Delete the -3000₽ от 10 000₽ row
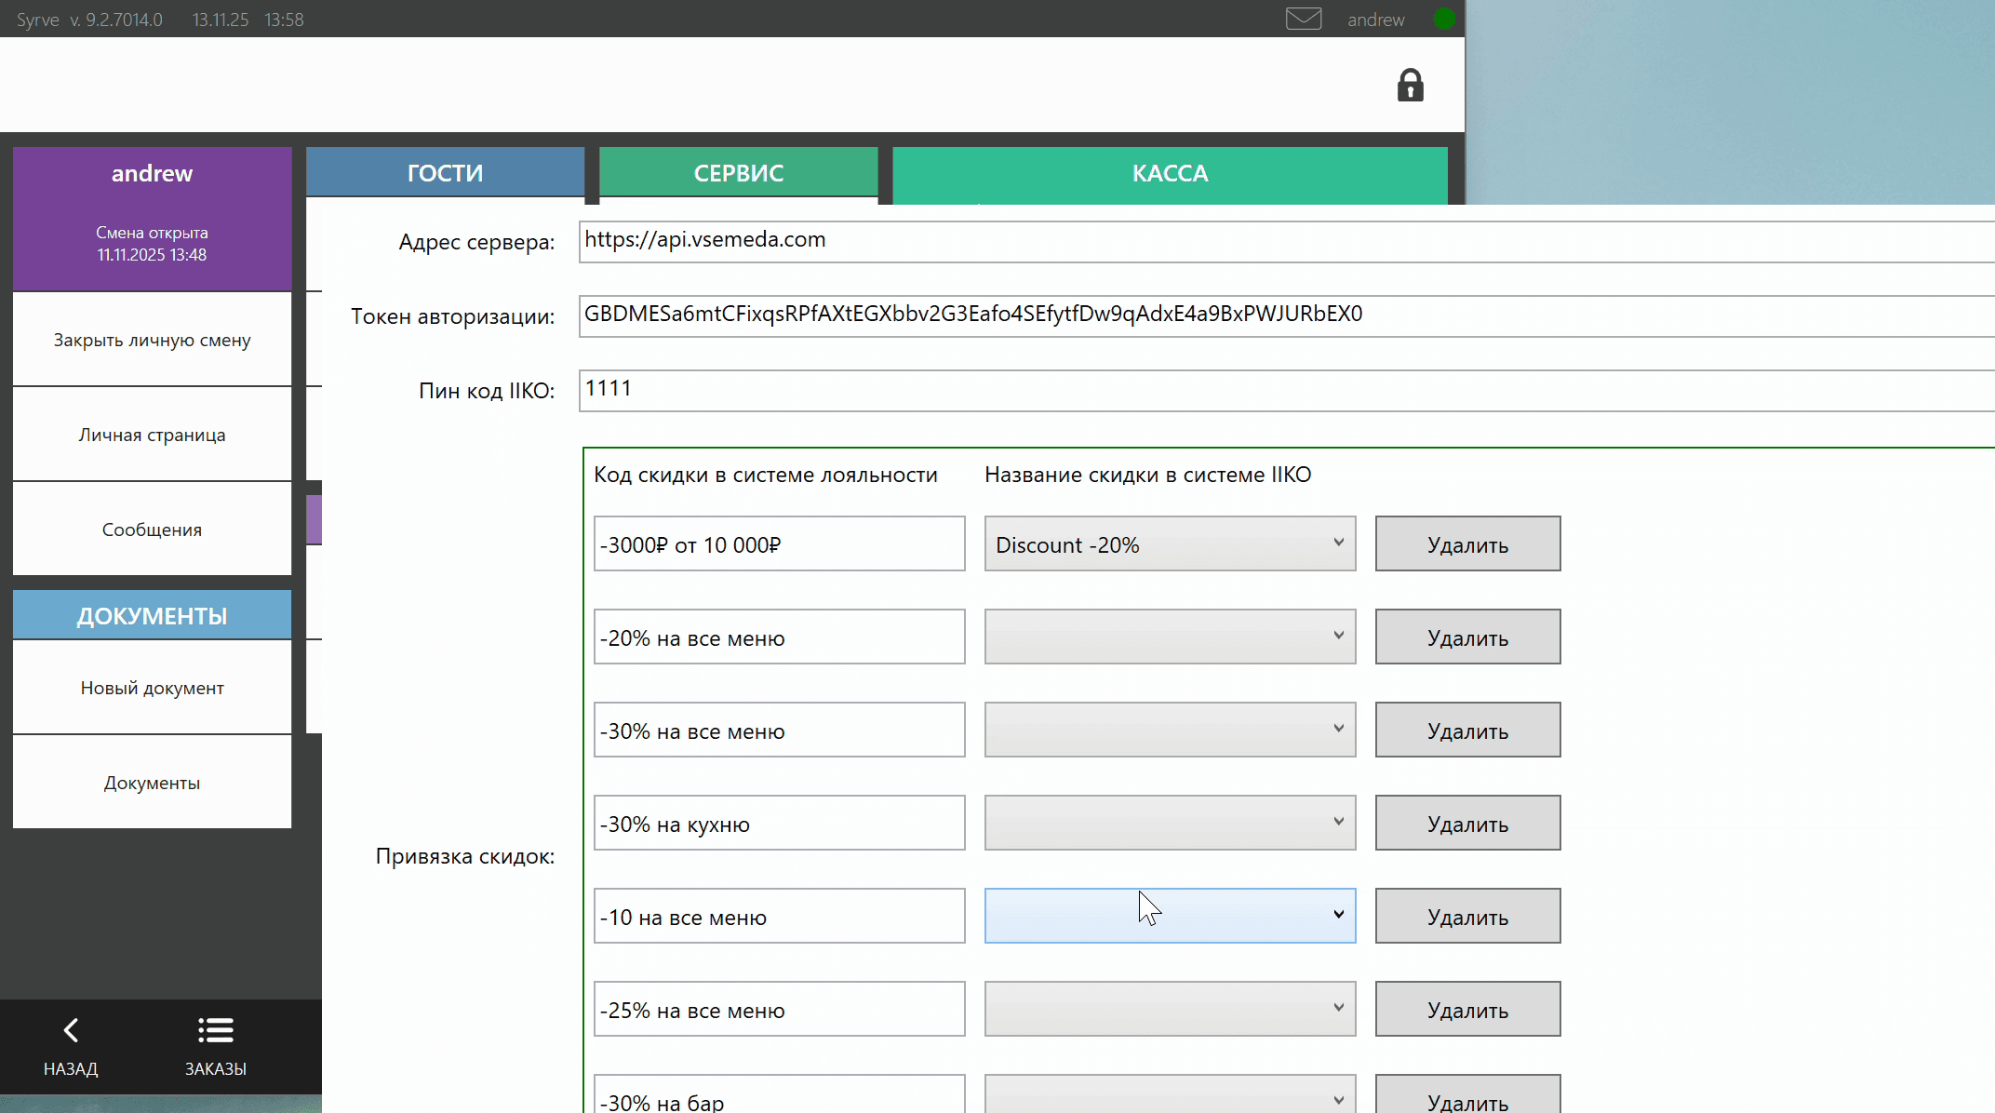The image size is (1995, 1113). click(1467, 544)
